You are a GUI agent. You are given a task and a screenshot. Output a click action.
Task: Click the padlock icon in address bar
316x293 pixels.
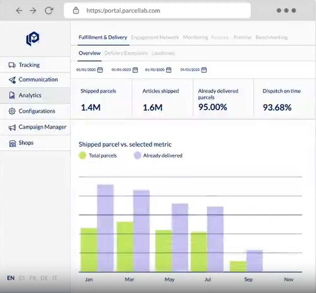click(x=76, y=10)
